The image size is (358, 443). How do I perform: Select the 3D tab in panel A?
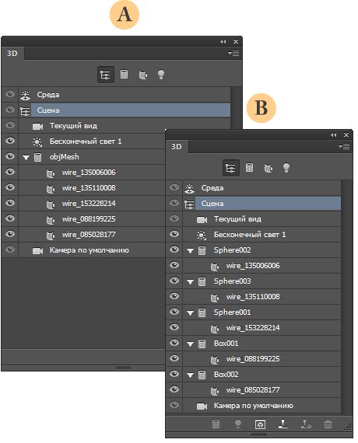pos(12,54)
